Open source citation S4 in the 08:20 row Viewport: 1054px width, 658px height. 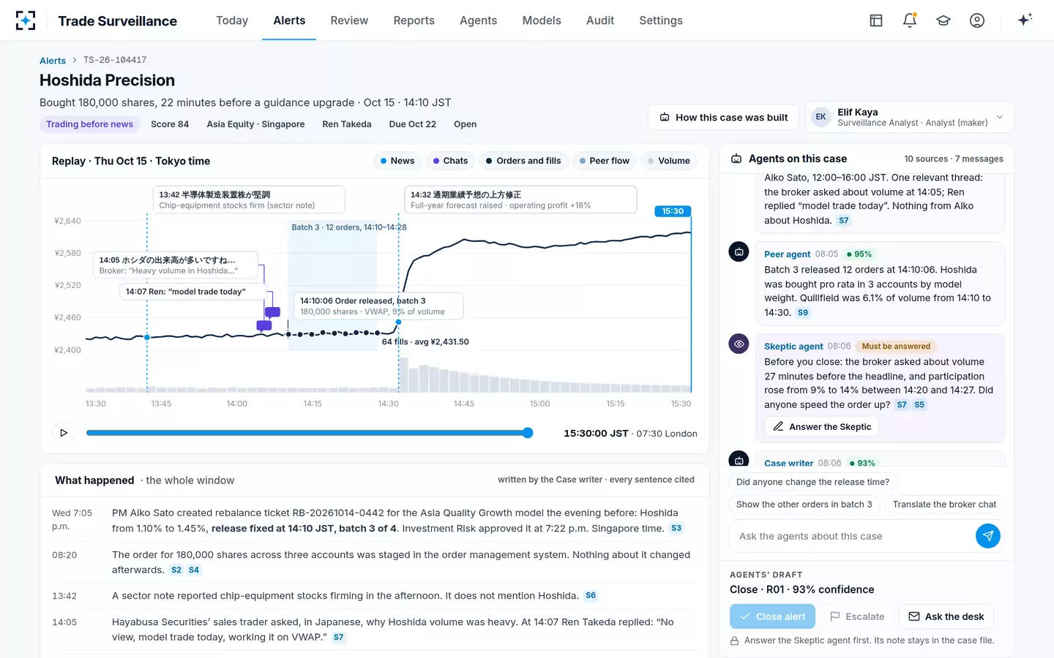pyautogui.click(x=194, y=570)
